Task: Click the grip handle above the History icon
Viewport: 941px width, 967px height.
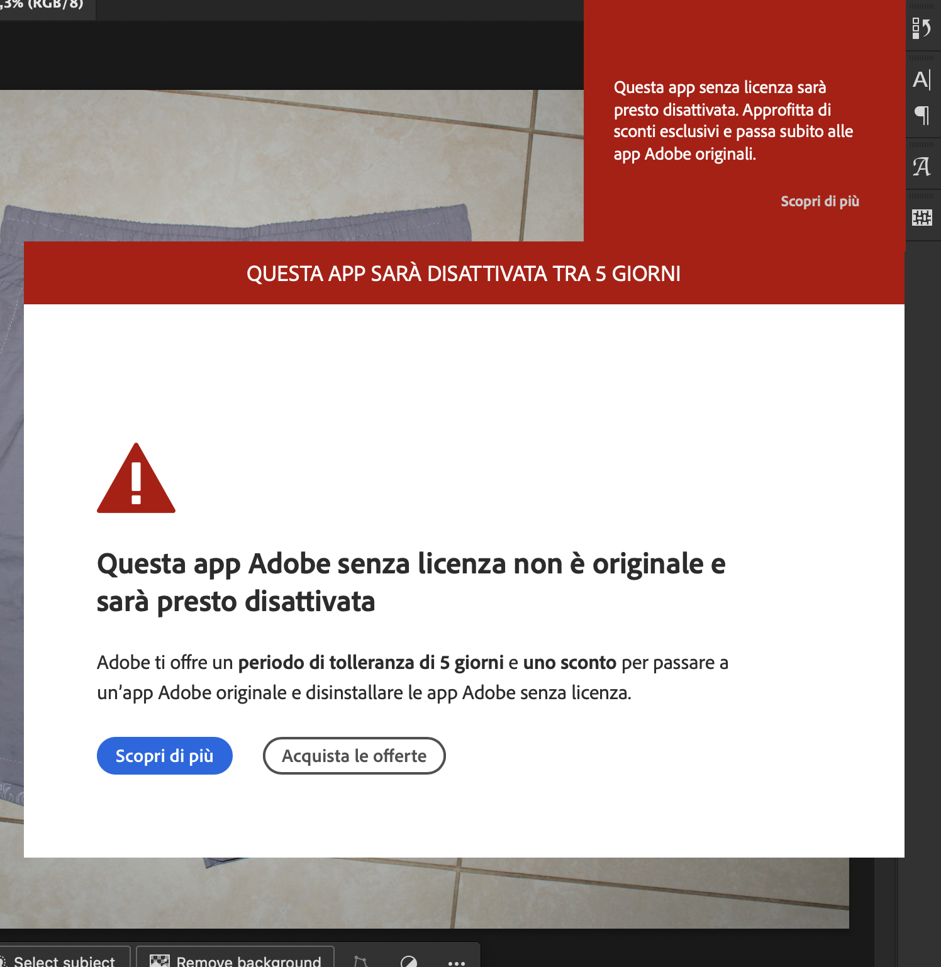Action: click(922, 6)
